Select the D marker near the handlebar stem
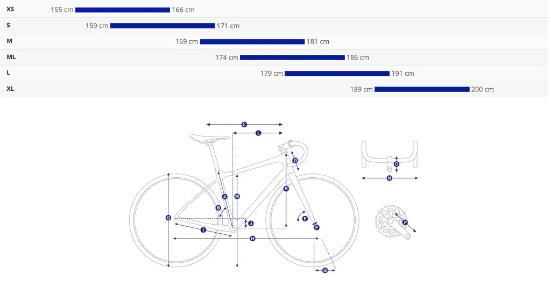 pos(295,160)
